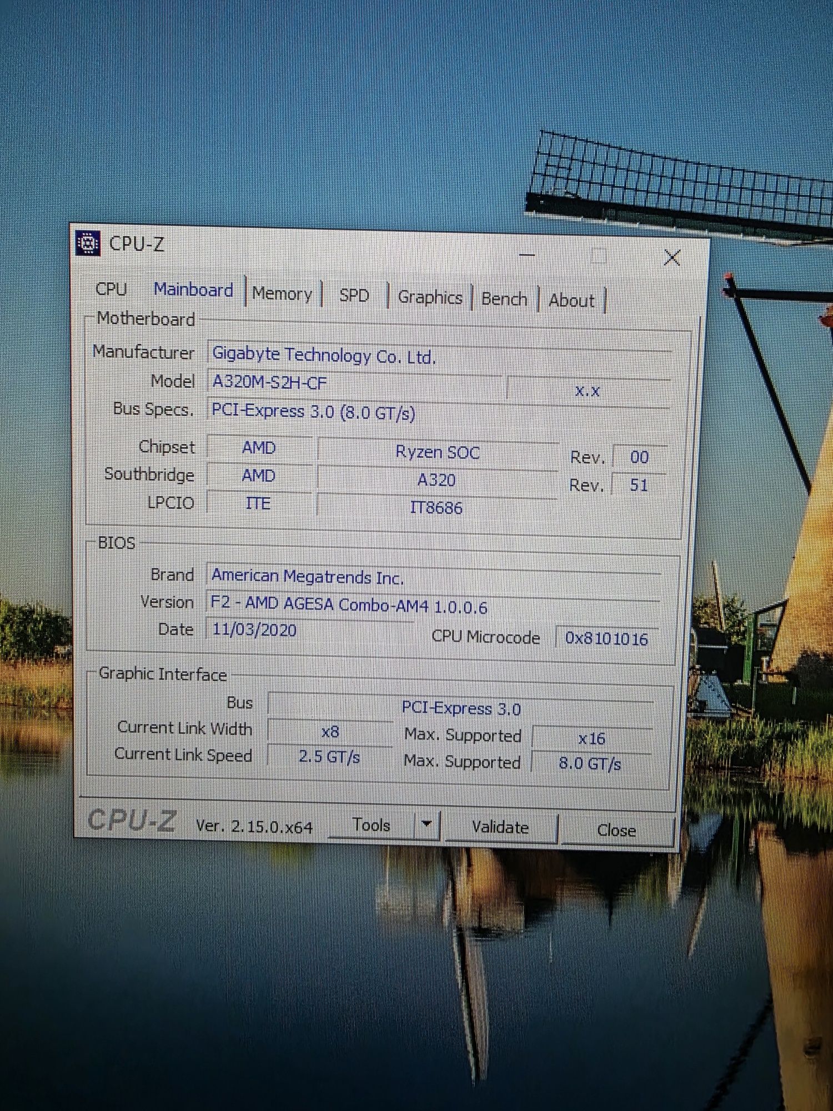Minimize the CPU-Z window
The width and height of the screenshot is (833, 1111).
[x=527, y=254]
